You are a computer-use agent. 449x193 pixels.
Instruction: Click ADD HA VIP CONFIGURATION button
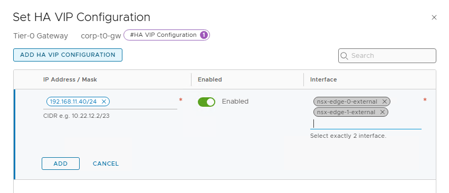[68, 55]
